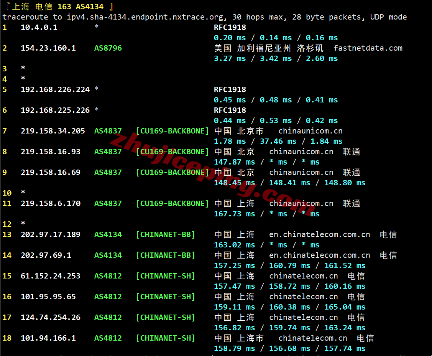
Task: Click the header text '上海 电信 163 AS4134'
Action: click(57, 7)
